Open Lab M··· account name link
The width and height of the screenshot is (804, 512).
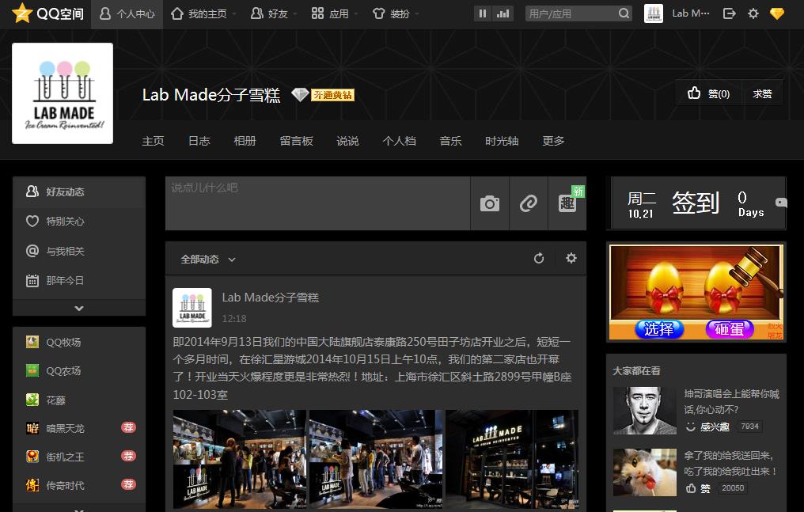(x=690, y=13)
